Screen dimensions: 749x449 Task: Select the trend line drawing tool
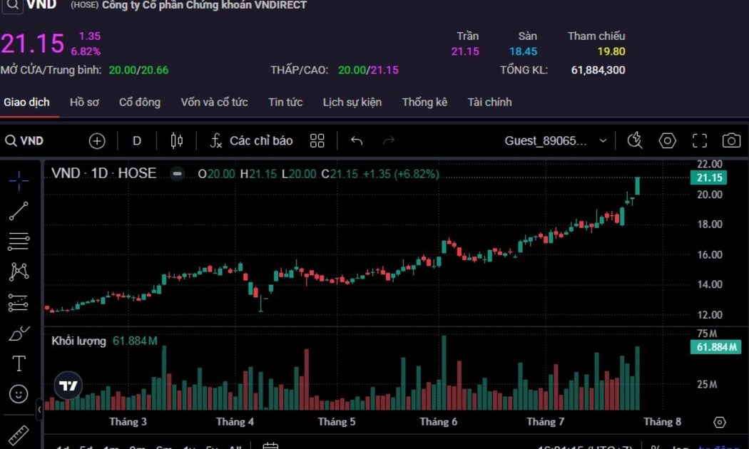[19, 211]
